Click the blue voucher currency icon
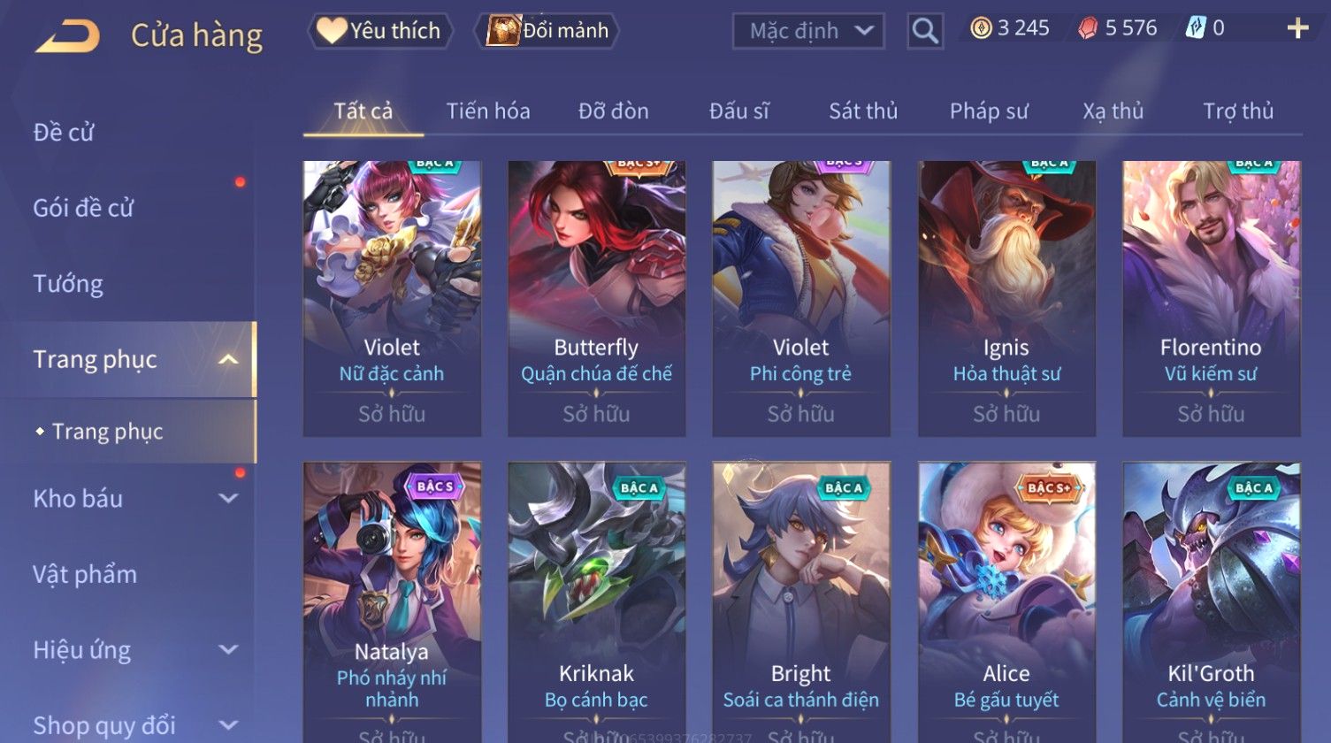The width and height of the screenshot is (1331, 743). coord(1196,28)
